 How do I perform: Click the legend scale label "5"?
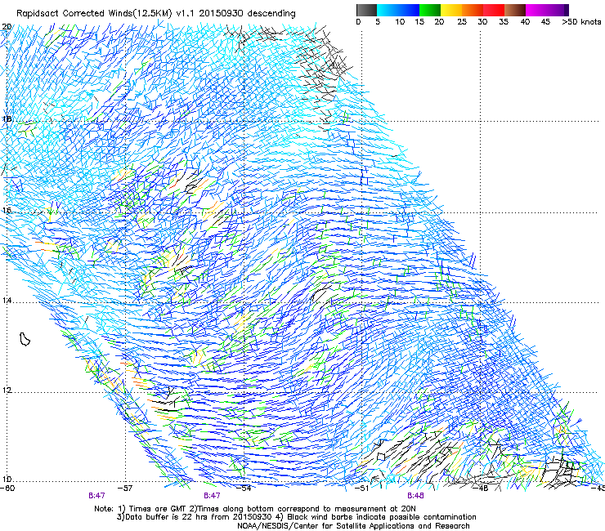(378, 22)
